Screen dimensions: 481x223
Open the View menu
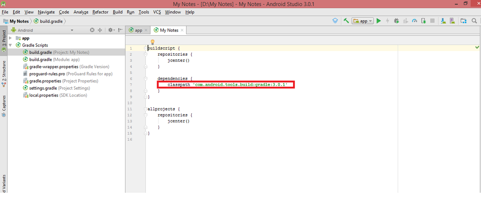pyautogui.click(x=29, y=12)
